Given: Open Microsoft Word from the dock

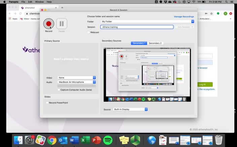Looking at the screenshot, I should 74,140.
